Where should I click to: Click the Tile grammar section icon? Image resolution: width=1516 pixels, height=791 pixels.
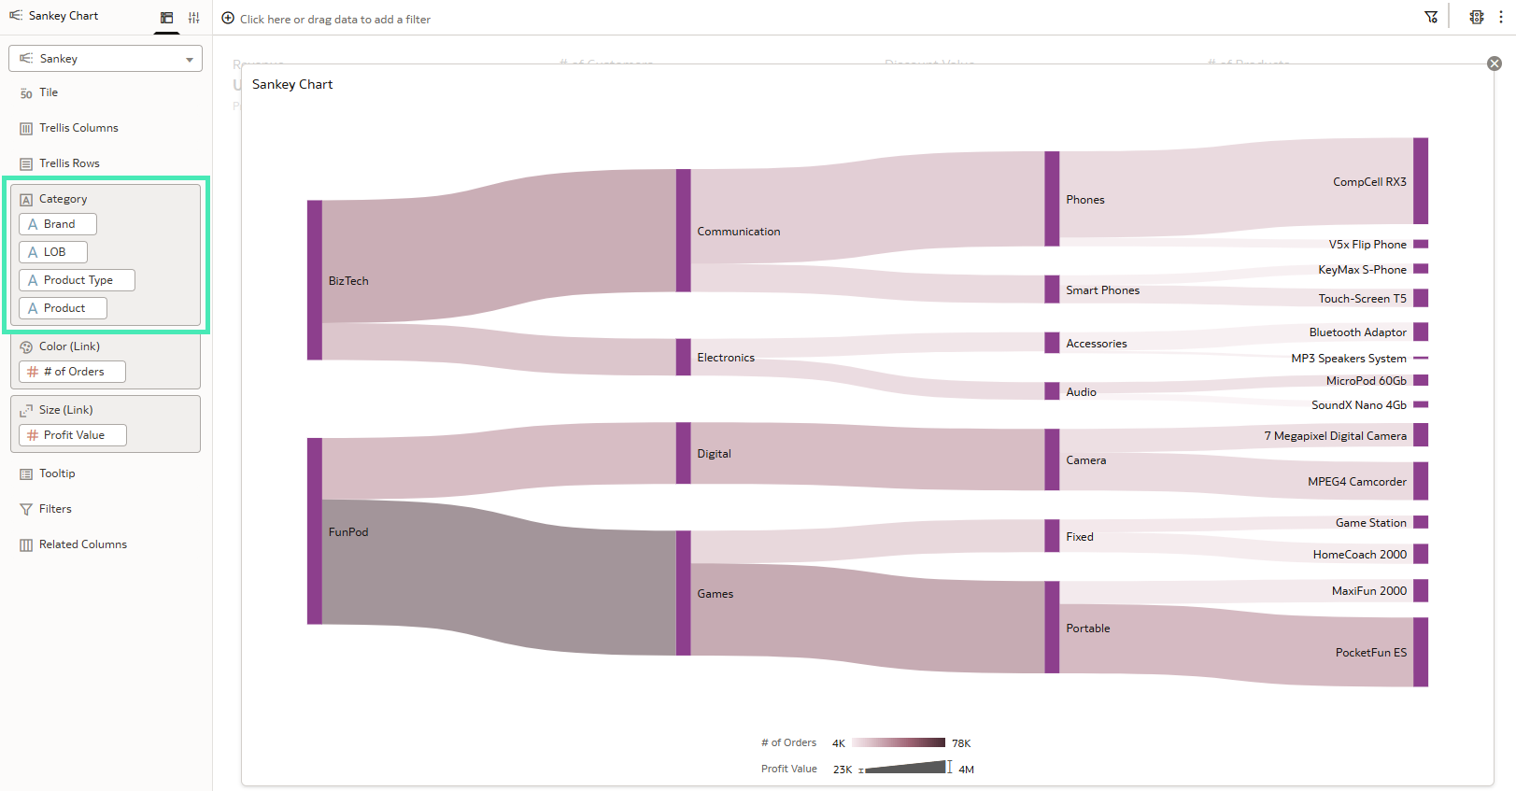[x=27, y=92]
